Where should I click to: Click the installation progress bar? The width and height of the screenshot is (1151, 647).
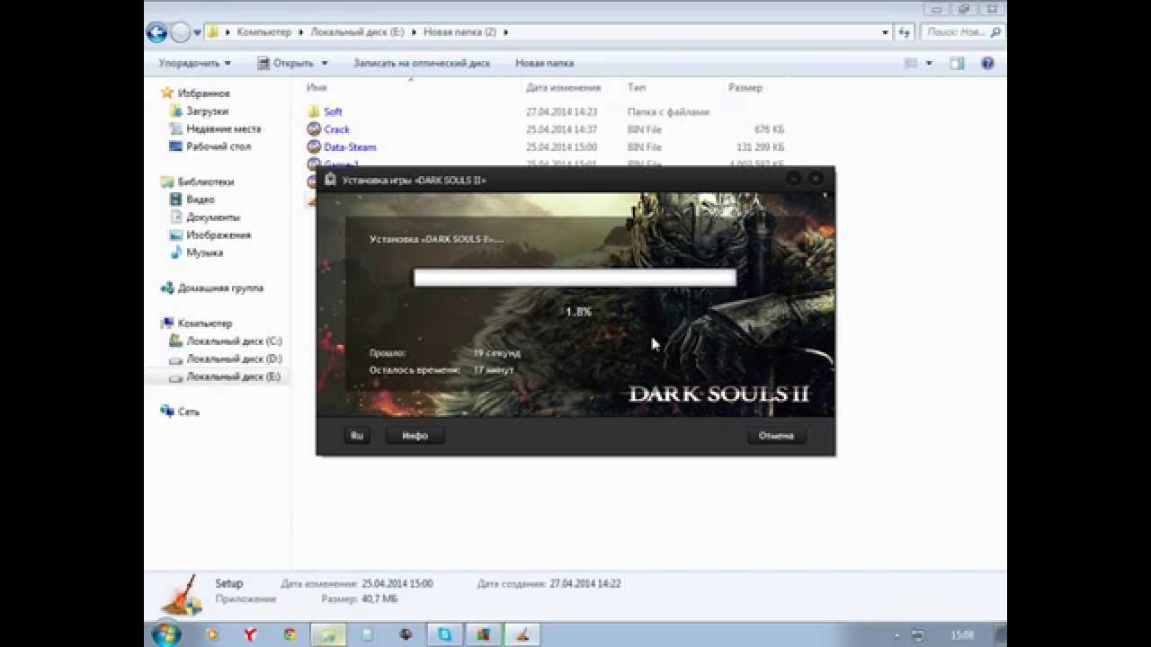pyautogui.click(x=575, y=278)
